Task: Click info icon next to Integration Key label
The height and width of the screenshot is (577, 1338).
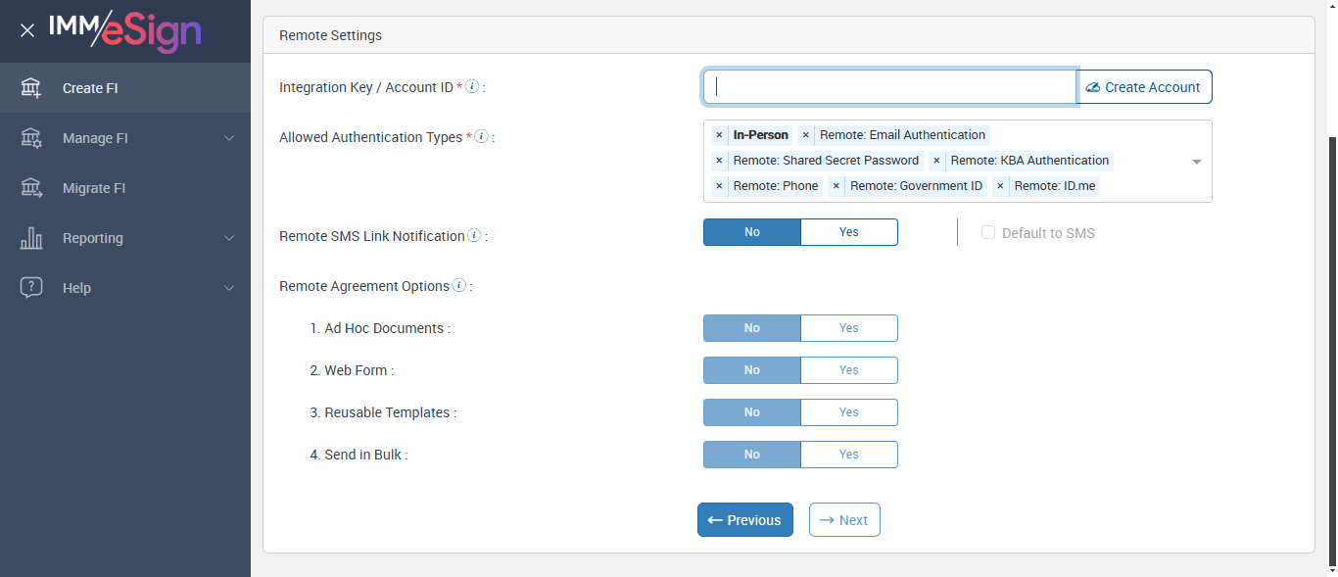Action: pyautogui.click(x=472, y=86)
